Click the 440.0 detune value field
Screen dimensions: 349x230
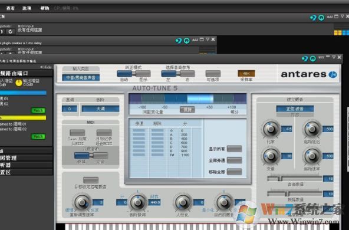pos(154,202)
